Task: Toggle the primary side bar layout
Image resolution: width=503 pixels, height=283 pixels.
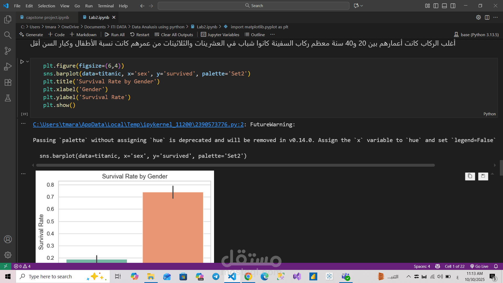Action: click(436, 6)
